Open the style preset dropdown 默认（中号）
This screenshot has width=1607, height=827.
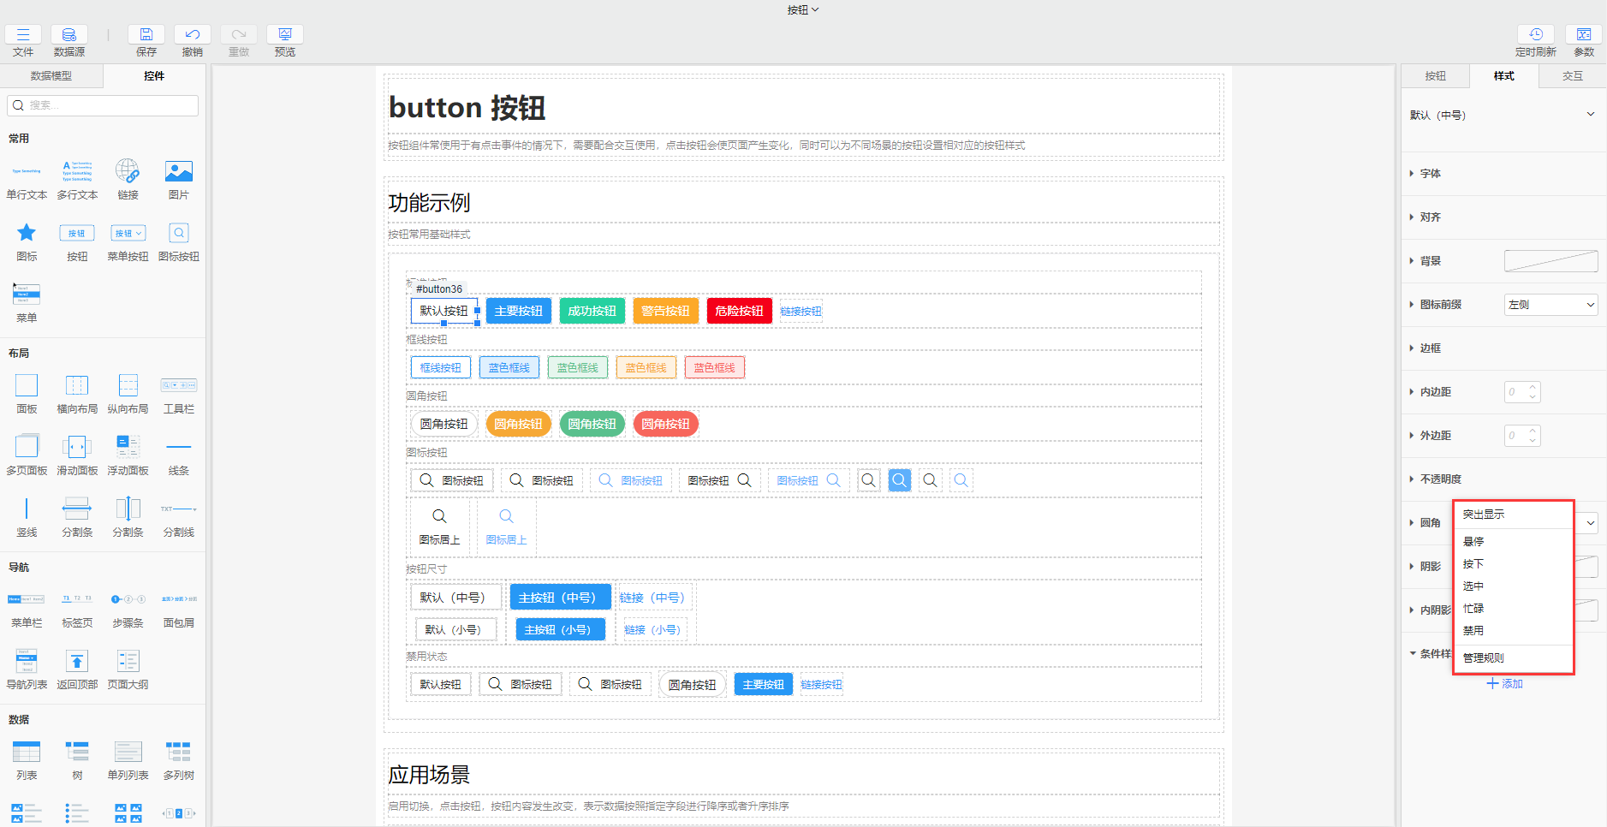click(x=1503, y=115)
